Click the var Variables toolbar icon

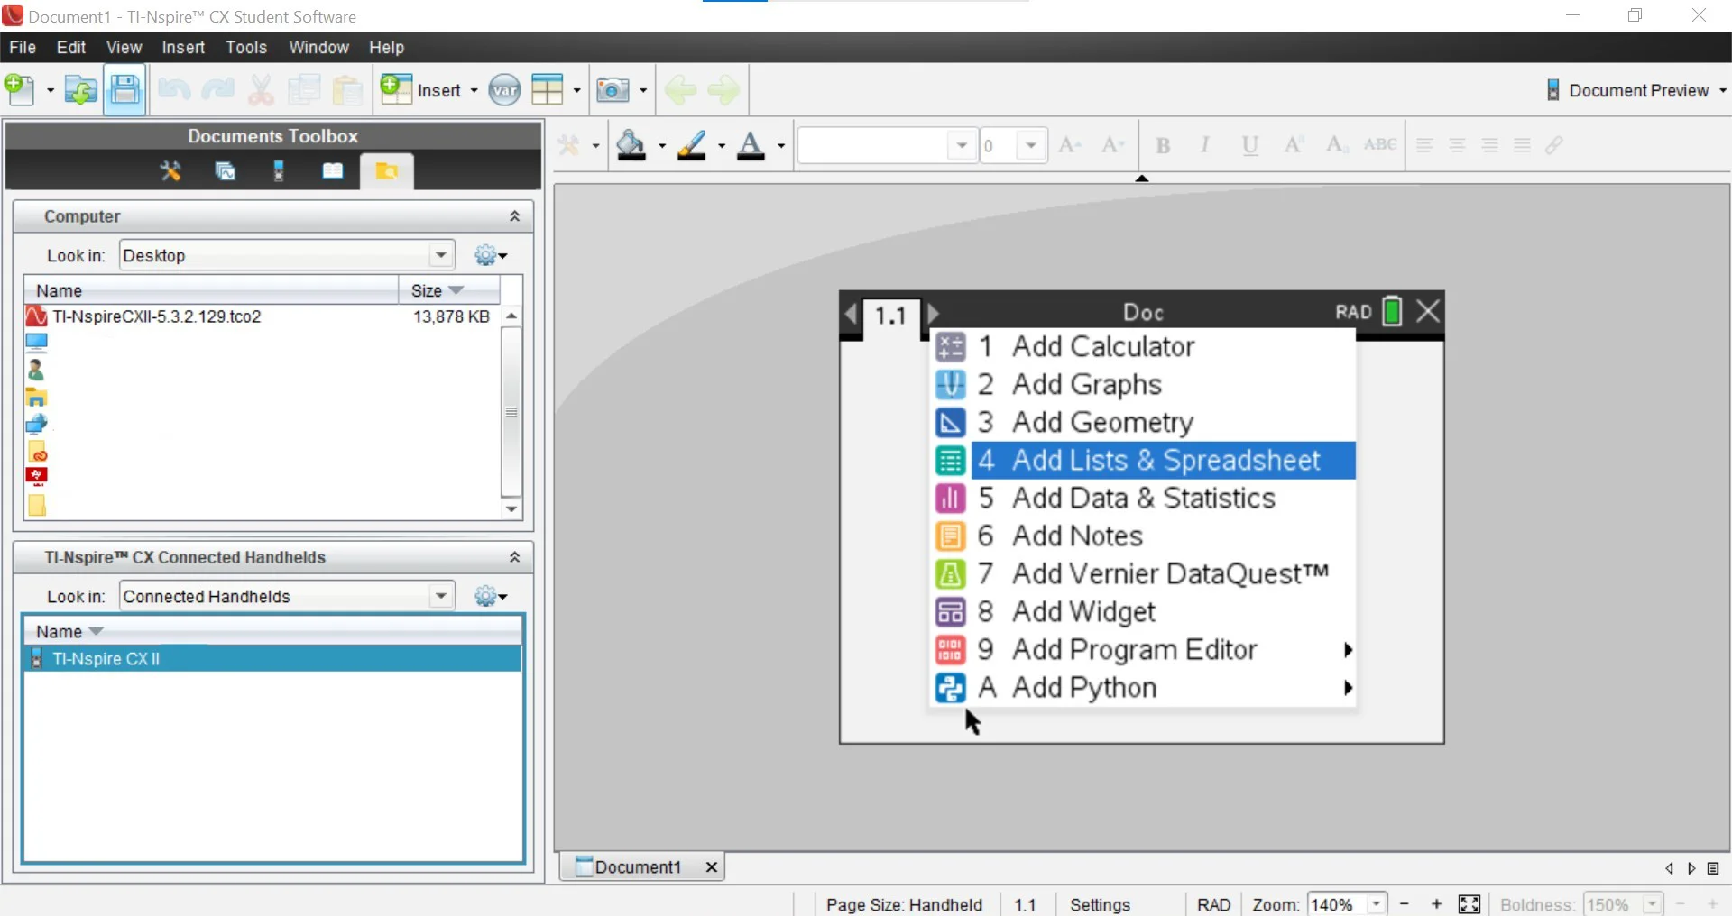[x=504, y=90]
